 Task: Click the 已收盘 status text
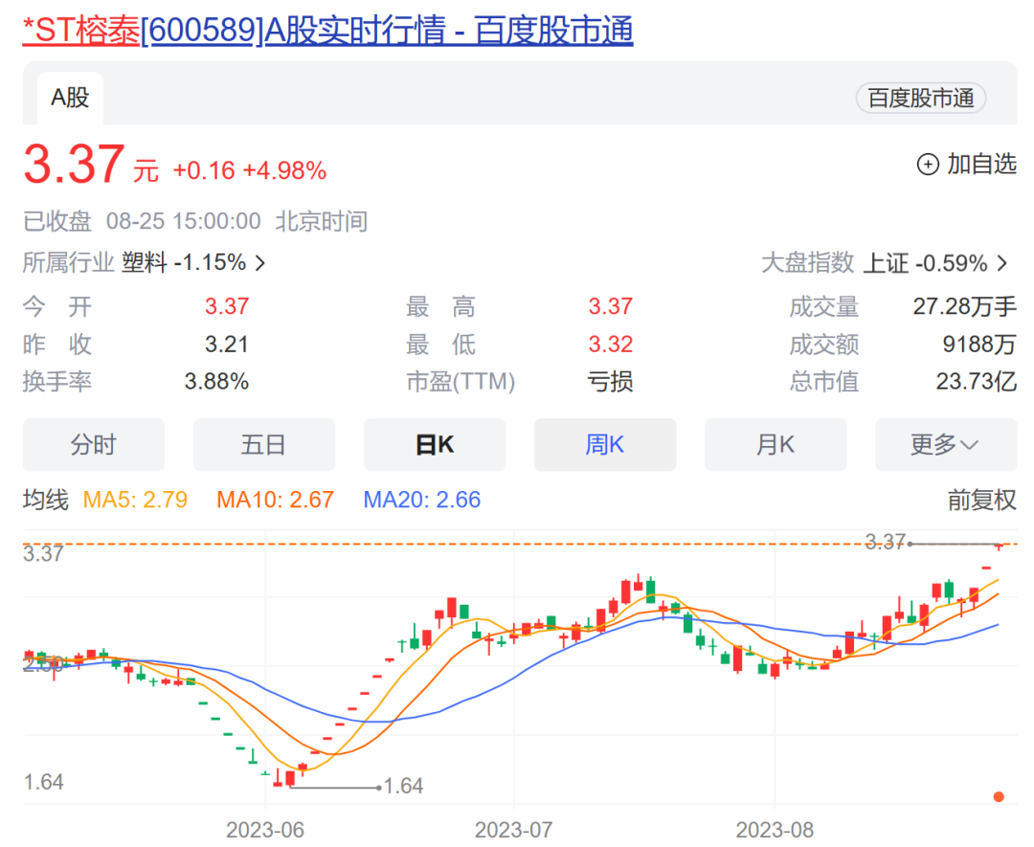click(57, 221)
